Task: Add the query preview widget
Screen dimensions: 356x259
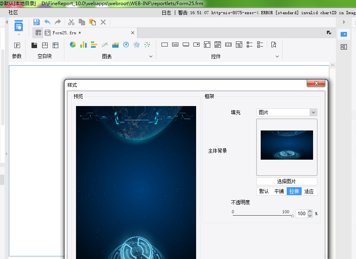Action: [x=274, y=45]
